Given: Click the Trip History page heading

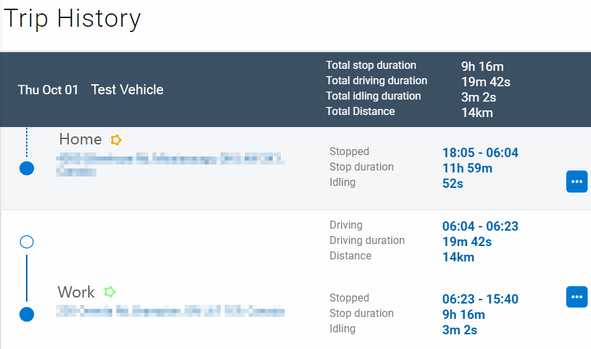Looking at the screenshot, I should coord(72,19).
